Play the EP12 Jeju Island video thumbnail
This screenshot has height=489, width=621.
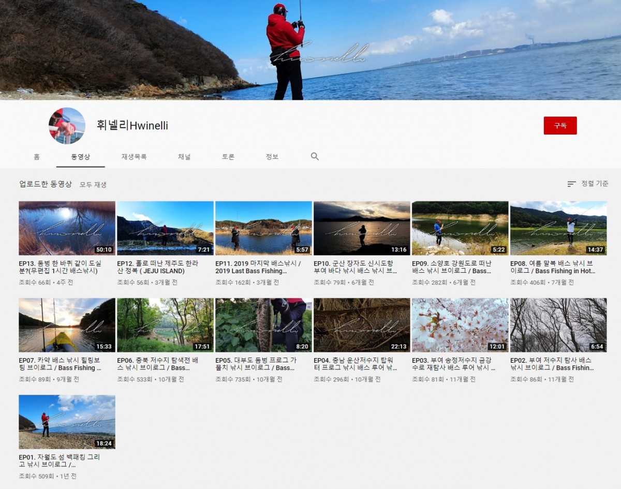[x=165, y=228]
